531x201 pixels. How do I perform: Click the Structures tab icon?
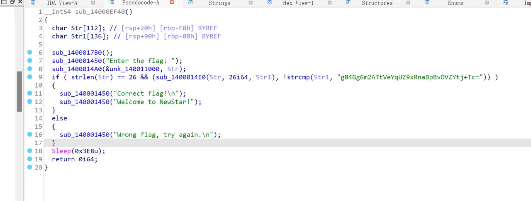pos(348,3)
